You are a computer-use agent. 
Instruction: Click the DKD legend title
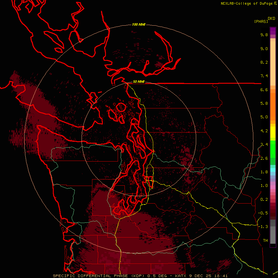click(272, 18)
